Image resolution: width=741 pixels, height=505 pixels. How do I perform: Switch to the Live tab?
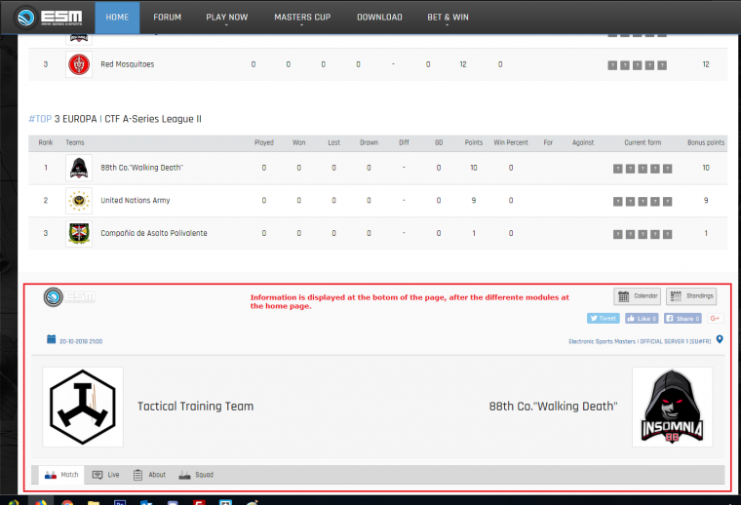(106, 475)
